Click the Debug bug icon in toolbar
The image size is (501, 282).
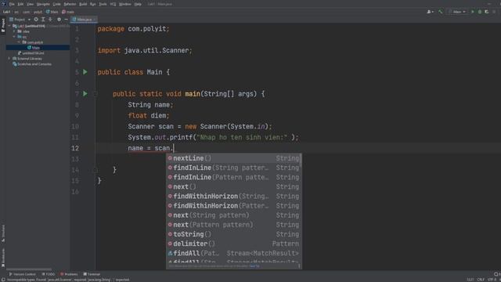pyautogui.click(x=480, y=12)
